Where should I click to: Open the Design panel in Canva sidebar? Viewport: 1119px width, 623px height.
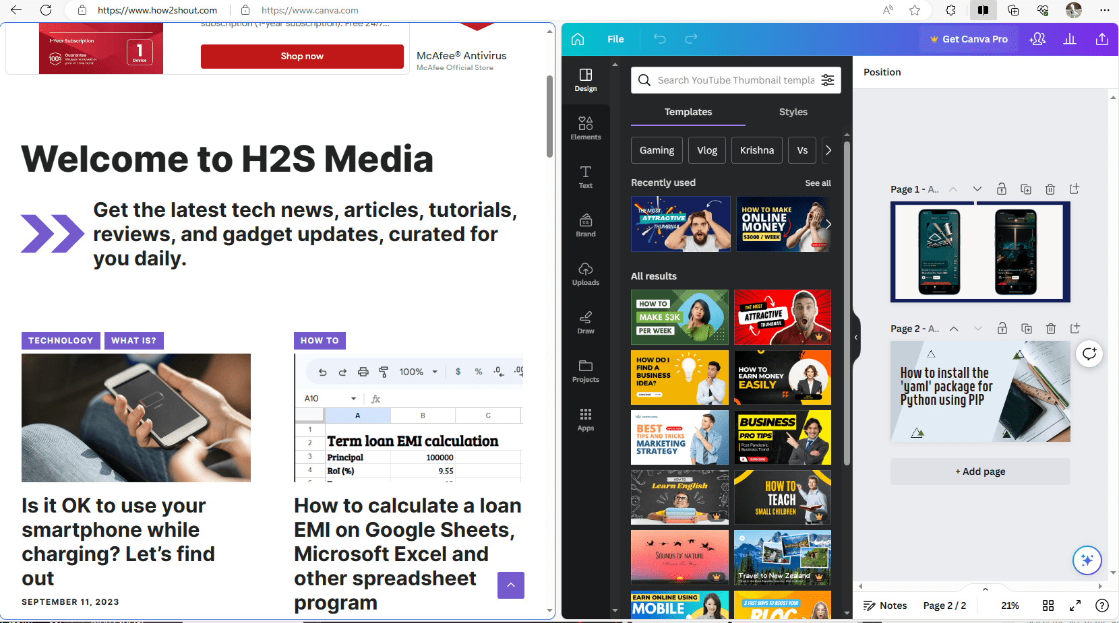585,79
